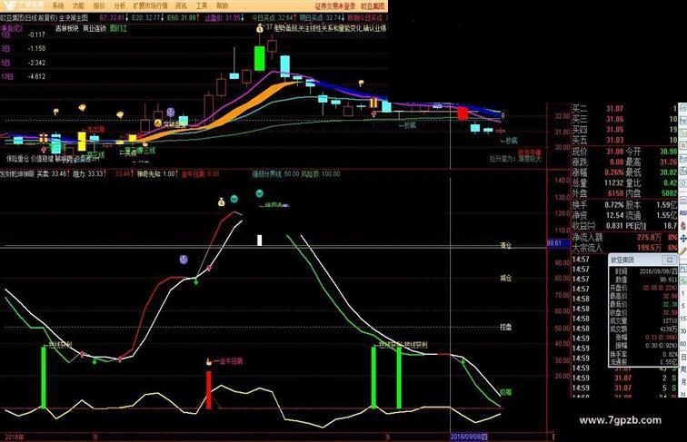This screenshot has width=687, height=442.
Task: Click the 强弱分界线 50.00 label
Action: (x=275, y=173)
